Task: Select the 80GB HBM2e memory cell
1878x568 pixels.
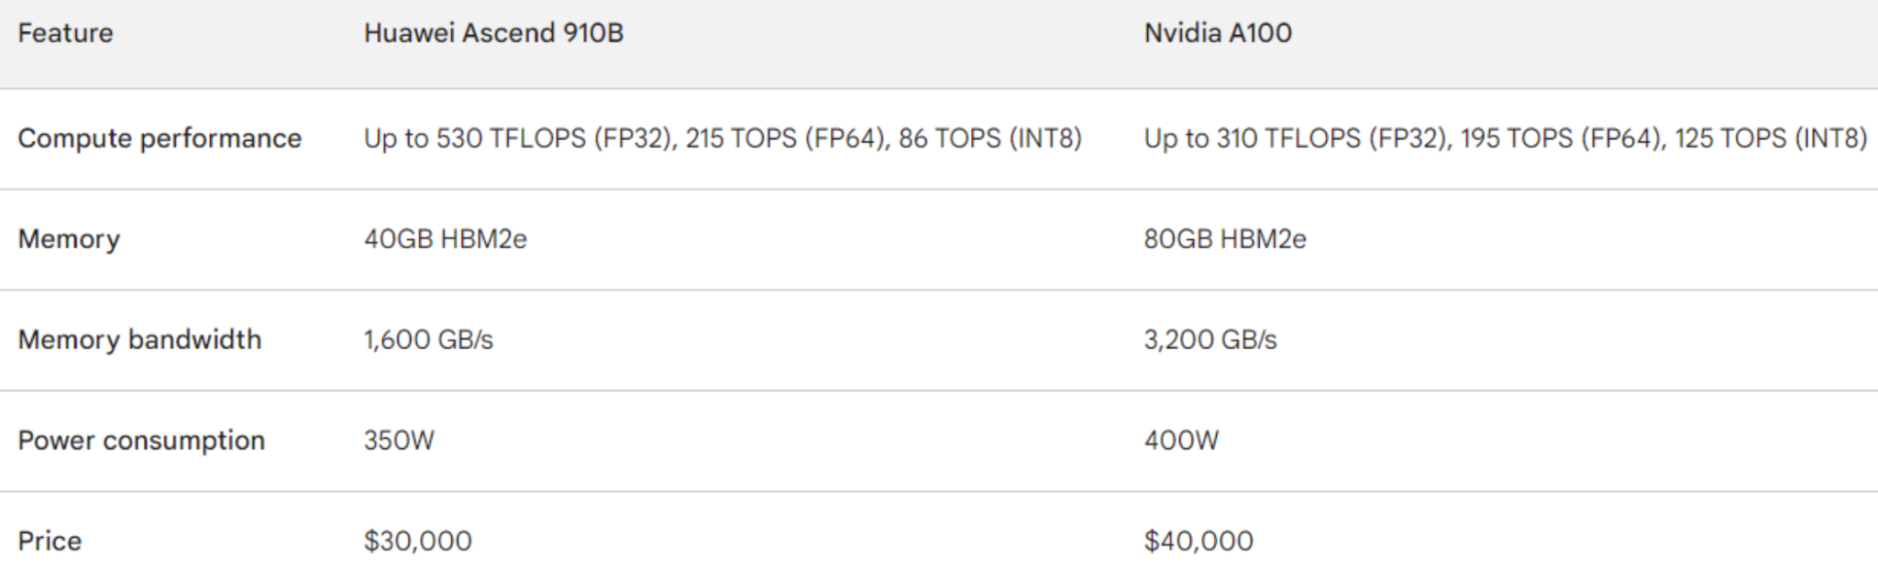Action: pyautogui.click(x=1224, y=239)
